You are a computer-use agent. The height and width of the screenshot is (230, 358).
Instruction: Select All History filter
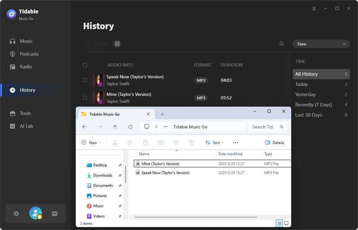(x=321, y=74)
